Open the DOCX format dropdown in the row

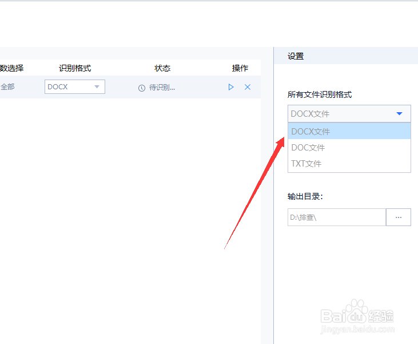(x=75, y=87)
